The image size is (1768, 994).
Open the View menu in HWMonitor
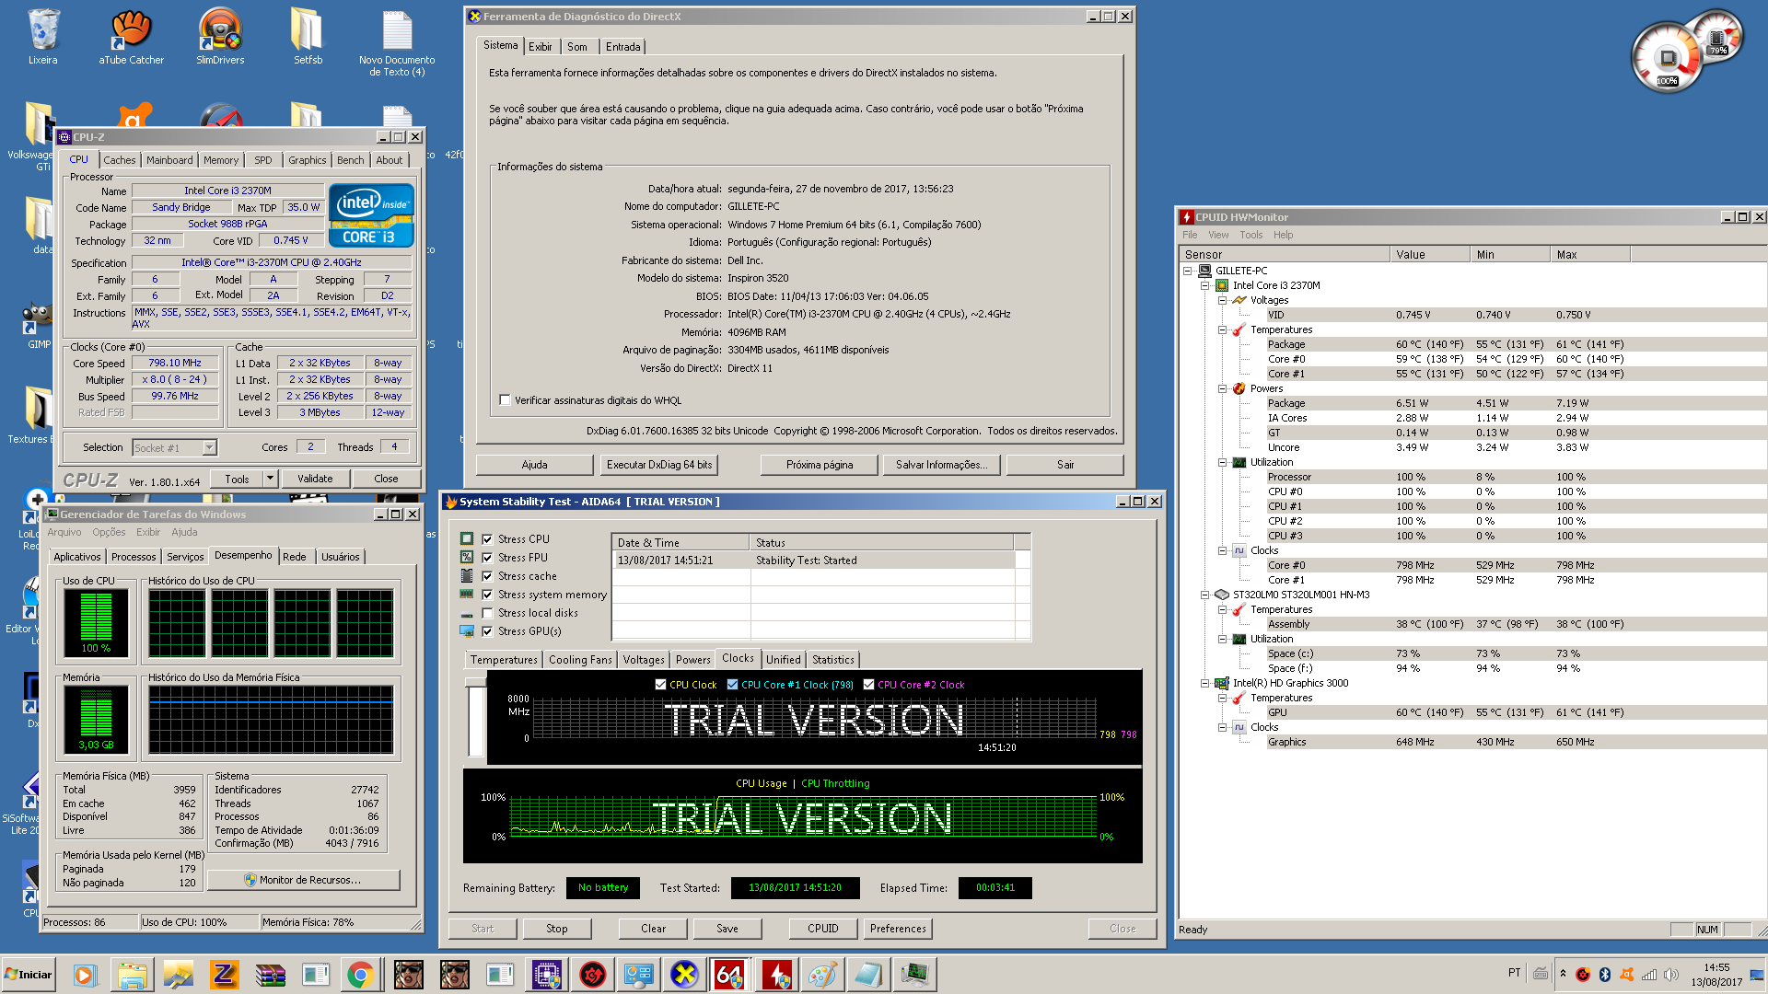point(1218,235)
